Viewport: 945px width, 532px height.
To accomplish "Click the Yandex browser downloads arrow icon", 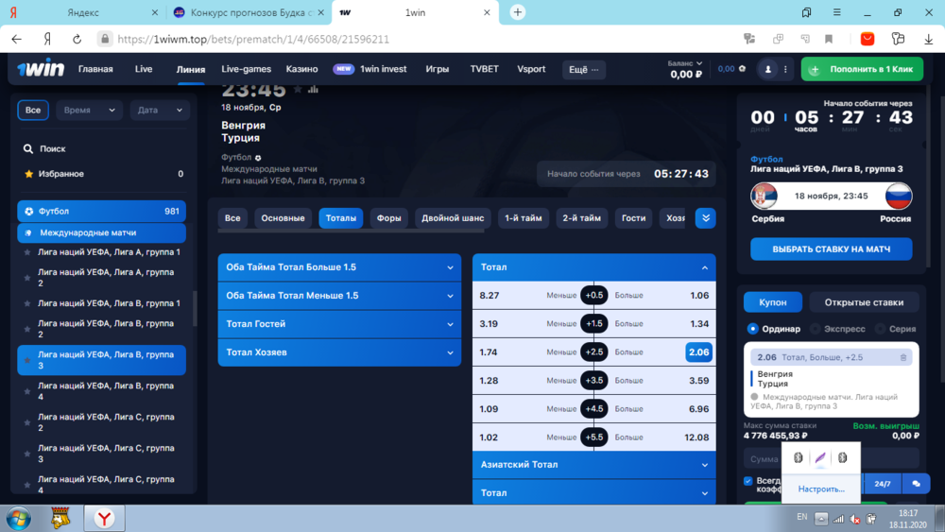I will coord(929,39).
